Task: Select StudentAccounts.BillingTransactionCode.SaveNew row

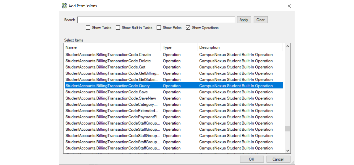Action: pyautogui.click(x=174, y=98)
